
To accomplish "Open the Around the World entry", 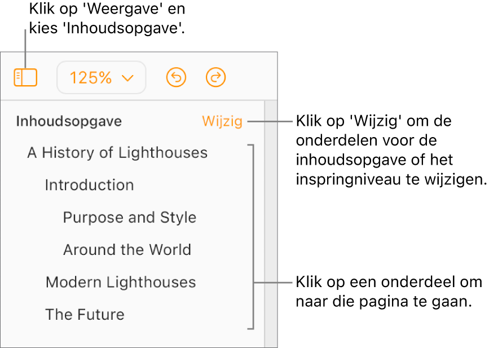I will click(x=127, y=250).
